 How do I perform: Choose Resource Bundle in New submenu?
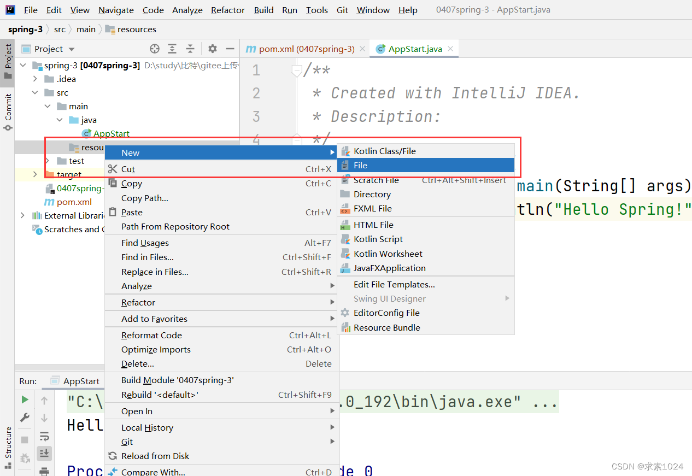(426, 327)
